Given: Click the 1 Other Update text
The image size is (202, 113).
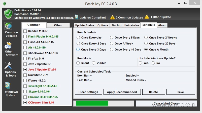Looking at the screenshot, I should (x=161, y=17).
